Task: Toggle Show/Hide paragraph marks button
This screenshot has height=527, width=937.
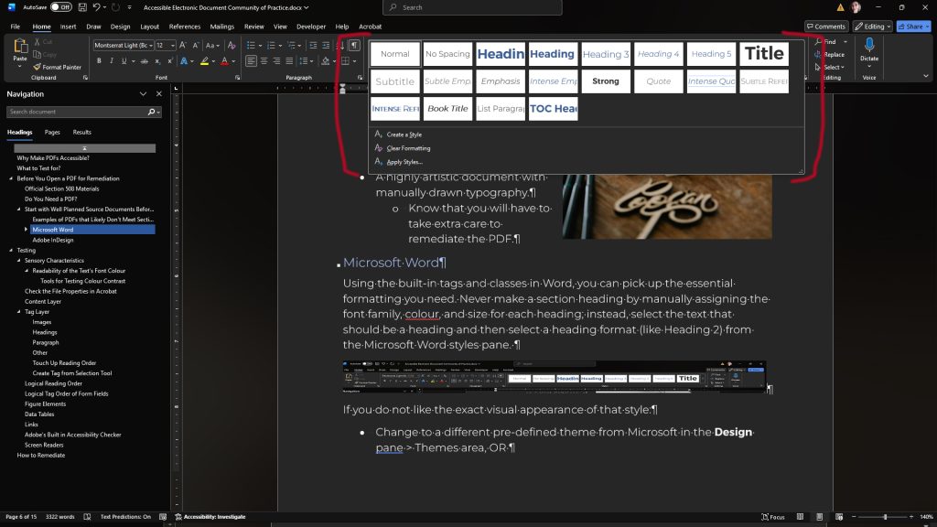Action: pos(354,46)
